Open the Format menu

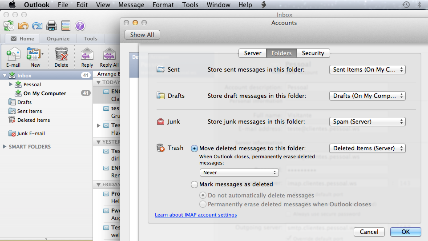point(163,4)
